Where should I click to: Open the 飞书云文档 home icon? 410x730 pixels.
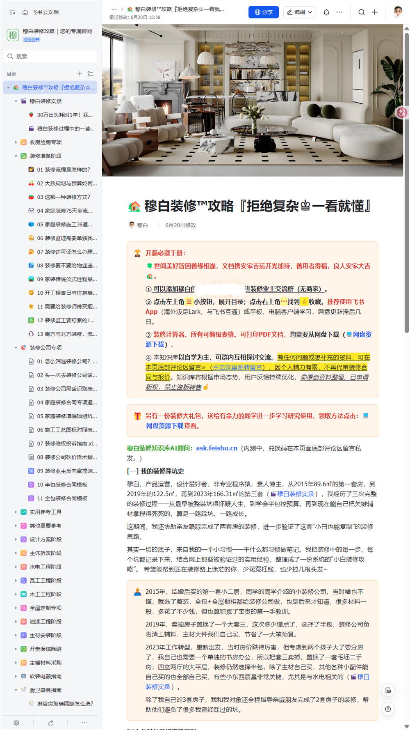[x=25, y=12]
